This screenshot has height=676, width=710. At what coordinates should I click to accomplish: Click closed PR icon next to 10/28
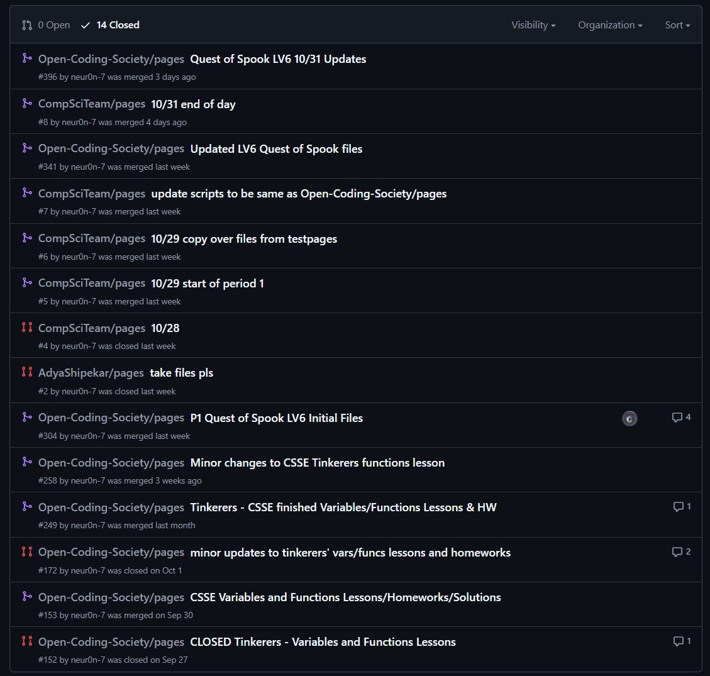point(27,328)
